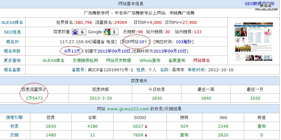This screenshot has height=140, width=281.
Task: Click daily PV value 27,900
Action: (189, 23)
